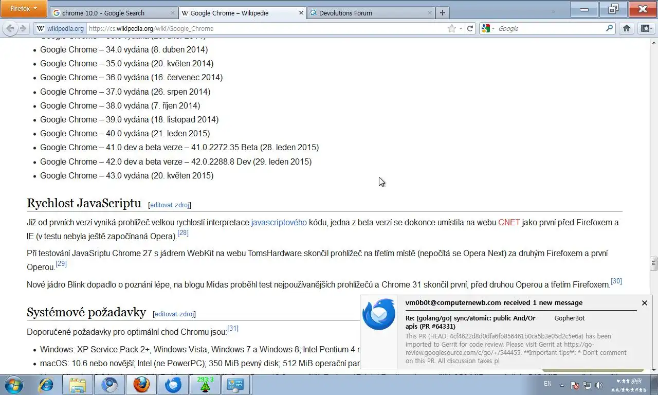
Task: Follow the red CNET link
Action: pos(509,222)
